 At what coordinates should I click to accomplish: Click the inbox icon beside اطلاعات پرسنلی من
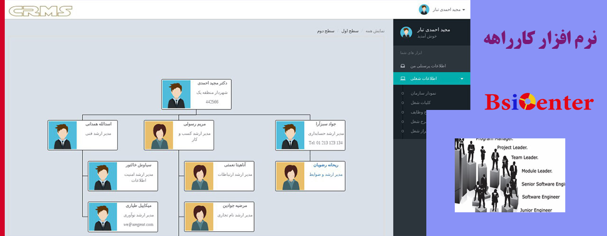(403, 66)
